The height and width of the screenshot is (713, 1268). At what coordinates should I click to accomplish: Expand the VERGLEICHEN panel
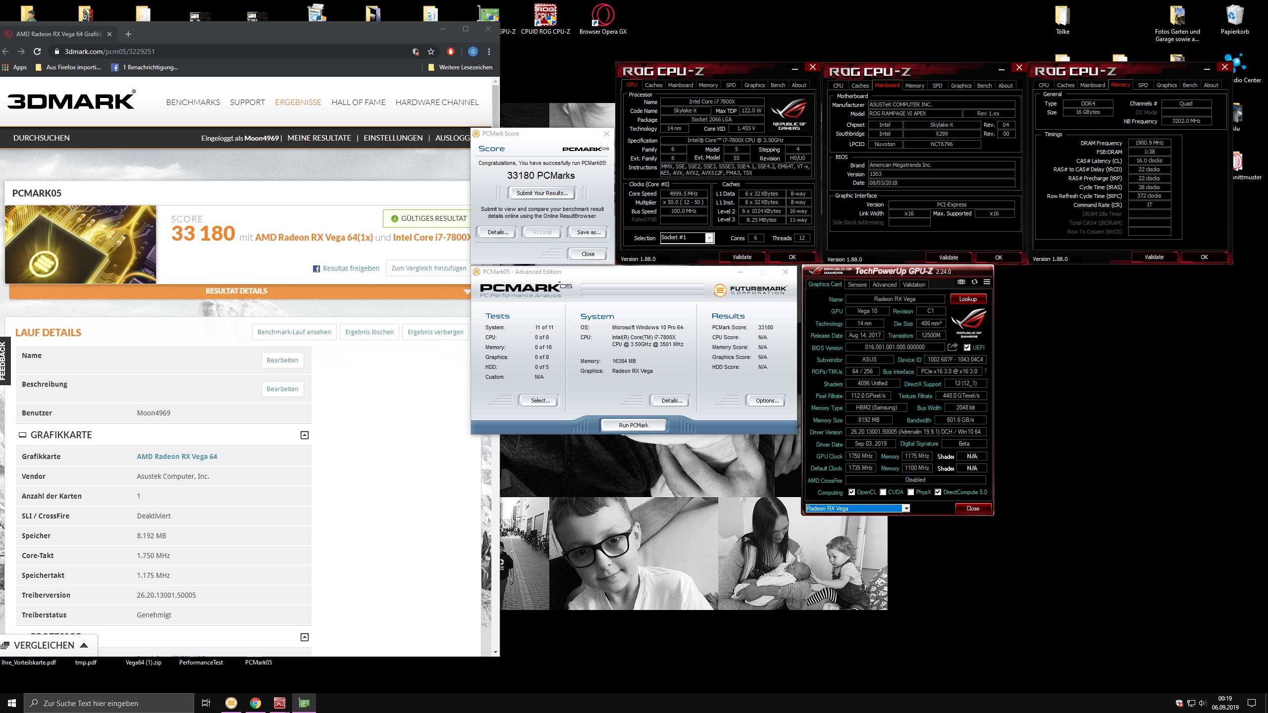click(x=49, y=645)
